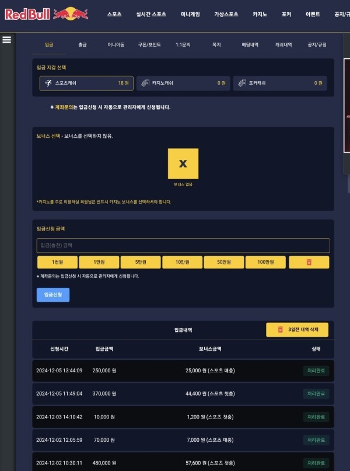Select the 포커캐쉬 wallet
This screenshot has height=471, width=350.
coord(280,83)
